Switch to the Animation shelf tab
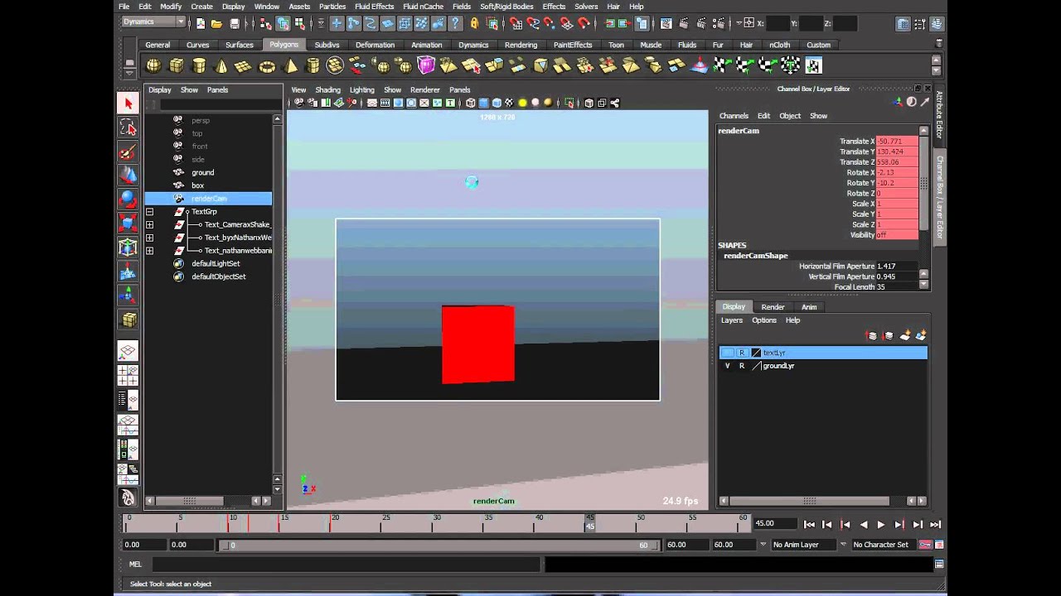The image size is (1061, 596). pyautogui.click(x=427, y=45)
